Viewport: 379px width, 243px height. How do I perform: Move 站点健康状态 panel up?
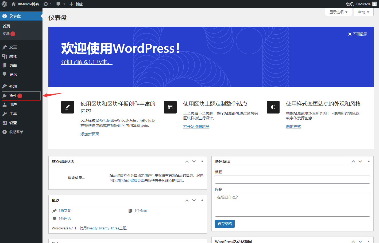coord(187,161)
